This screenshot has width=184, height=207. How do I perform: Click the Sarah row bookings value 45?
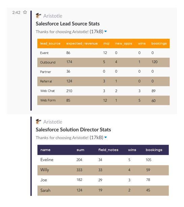coord(148,190)
